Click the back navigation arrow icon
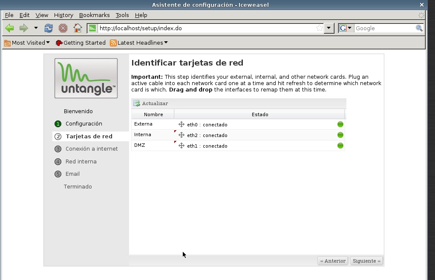Viewport: 435px width, 280px height. click(9, 28)
